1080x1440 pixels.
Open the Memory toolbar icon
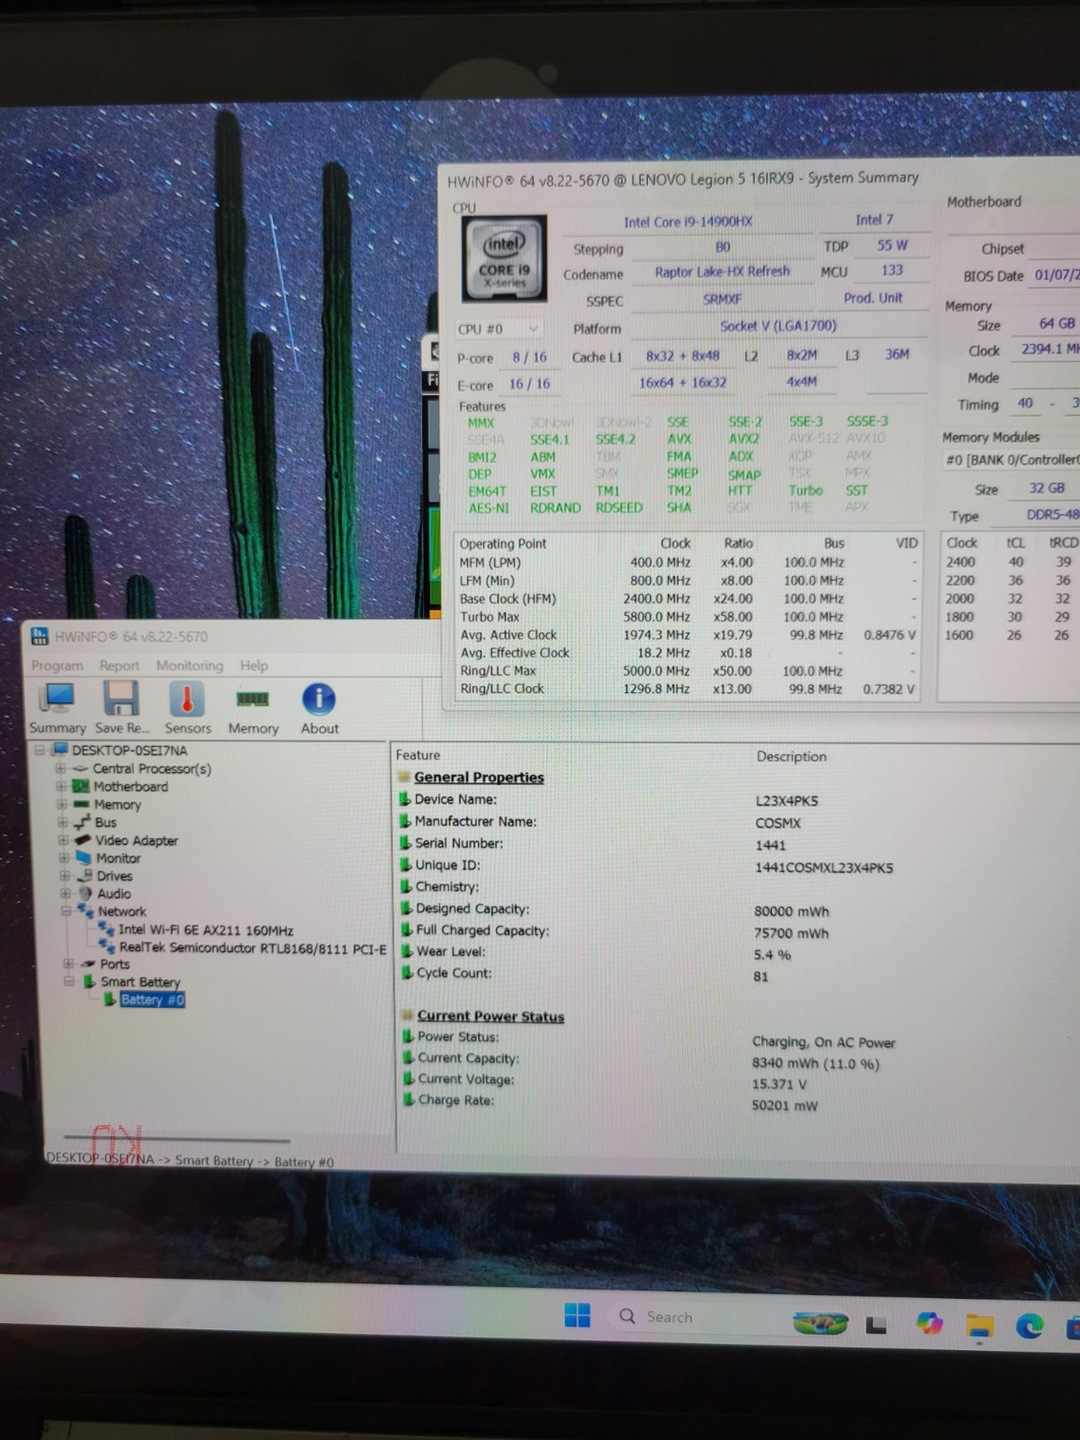[253, 708]
